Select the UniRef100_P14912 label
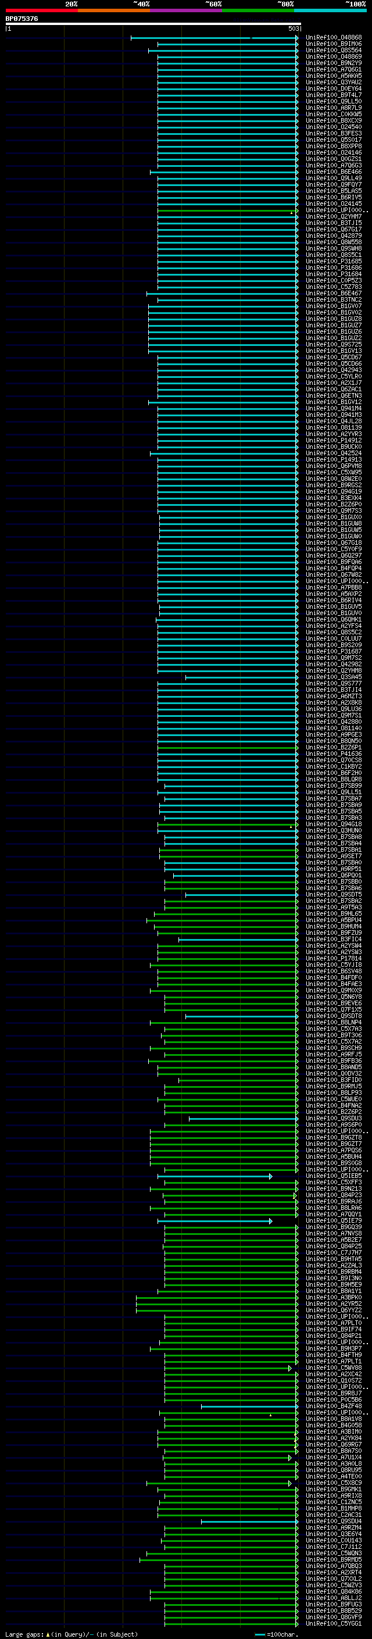Screen dimensions: 372x1639 point(333,440)
